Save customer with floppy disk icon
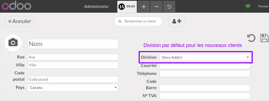Screen dimensions: 269x101 [x=265, y=38]
